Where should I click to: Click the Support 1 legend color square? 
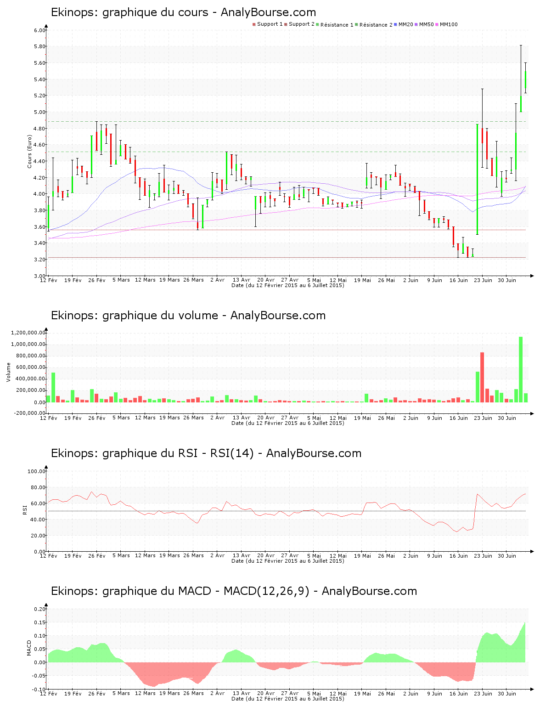tap(254, 24)
